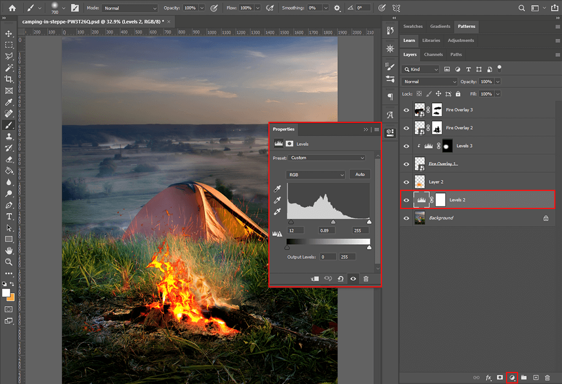Switch to the Channels tab
562x384 pixels.
tap(433, 54)
